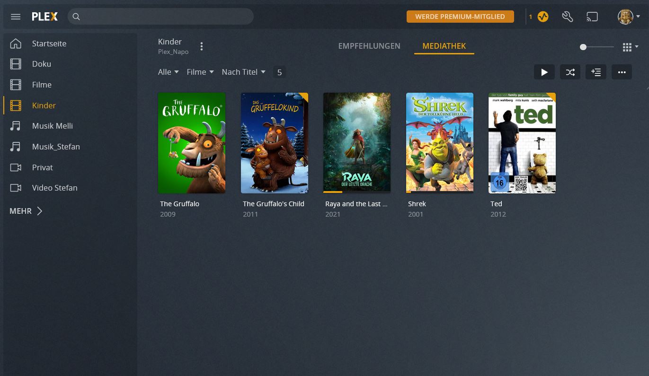Click the more options ellipsis next to Kinder
The image size is (649, 376).
click(201, 46)
